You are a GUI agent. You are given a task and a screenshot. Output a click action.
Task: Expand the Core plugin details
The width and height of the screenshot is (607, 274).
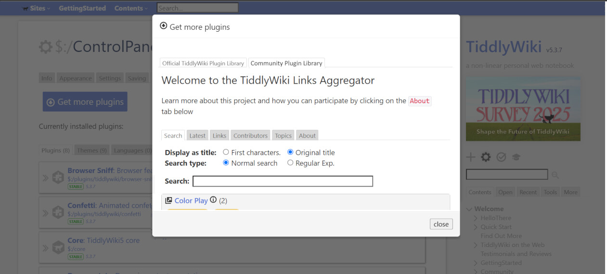[x=46, y=248]
